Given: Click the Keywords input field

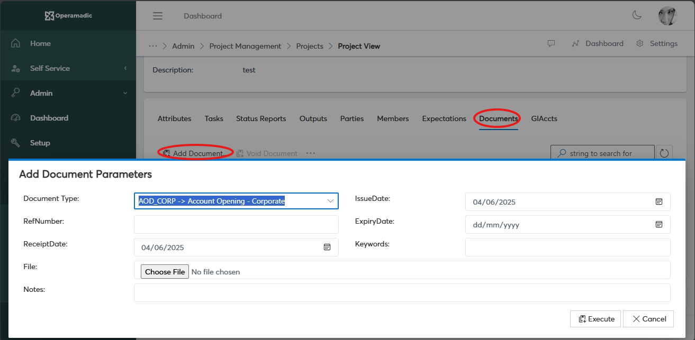Looking at the screenshot, I should (x=567, y=247).
